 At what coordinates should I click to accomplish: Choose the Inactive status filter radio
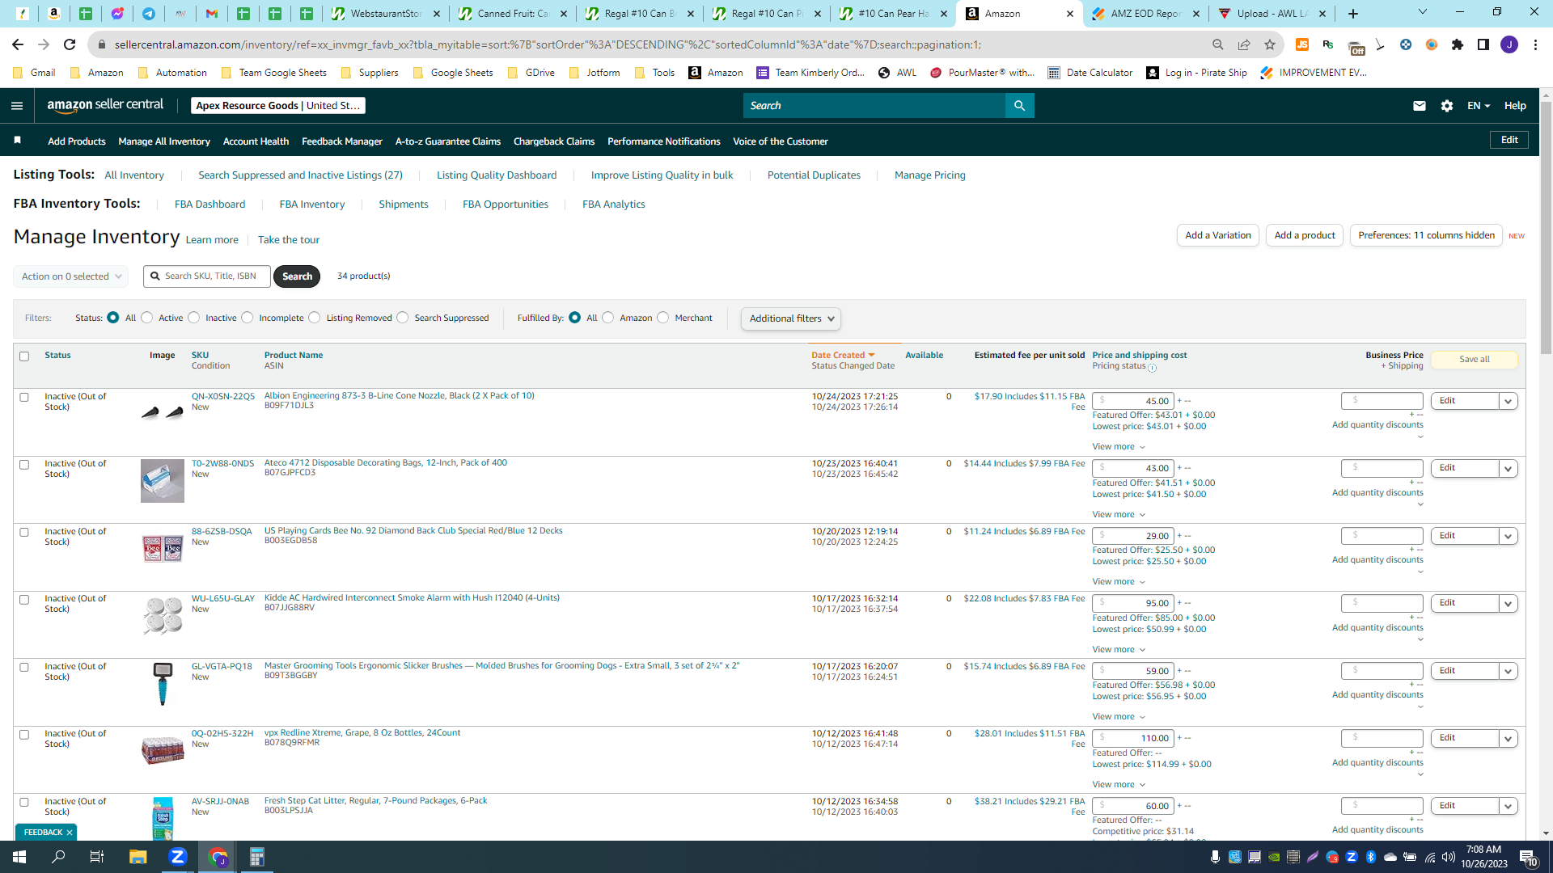coord(194,318)
